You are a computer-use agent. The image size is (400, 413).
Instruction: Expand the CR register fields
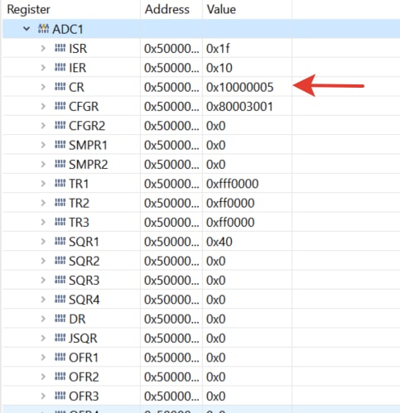(x=43, y=87)
